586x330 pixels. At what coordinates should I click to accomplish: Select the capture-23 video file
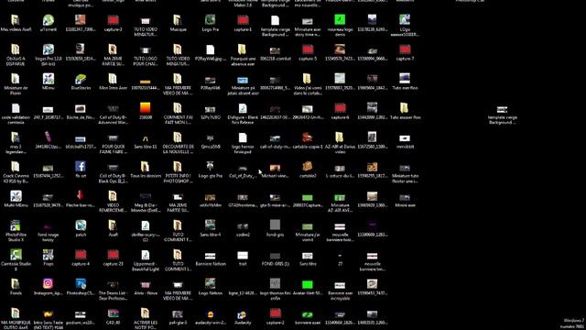point(113,255)
